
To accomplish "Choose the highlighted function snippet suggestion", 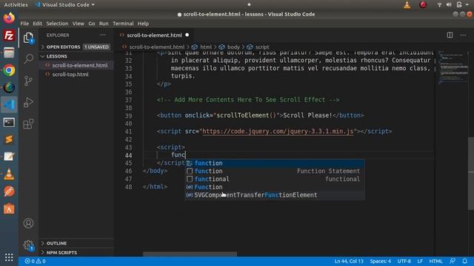I will point(275,163).
